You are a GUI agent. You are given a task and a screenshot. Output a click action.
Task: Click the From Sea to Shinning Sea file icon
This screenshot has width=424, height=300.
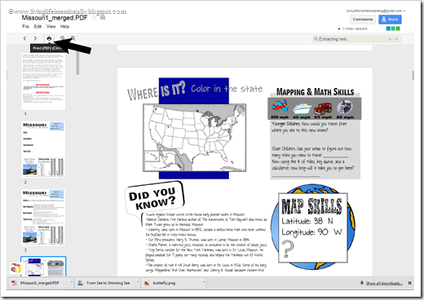click(x=81, y=283)
